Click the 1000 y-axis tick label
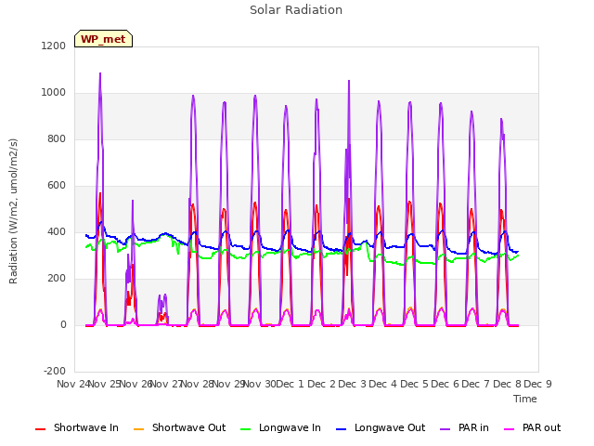 click(x=54, y=93)
